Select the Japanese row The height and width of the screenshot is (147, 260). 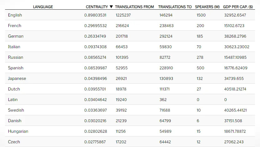coord(17,79)
